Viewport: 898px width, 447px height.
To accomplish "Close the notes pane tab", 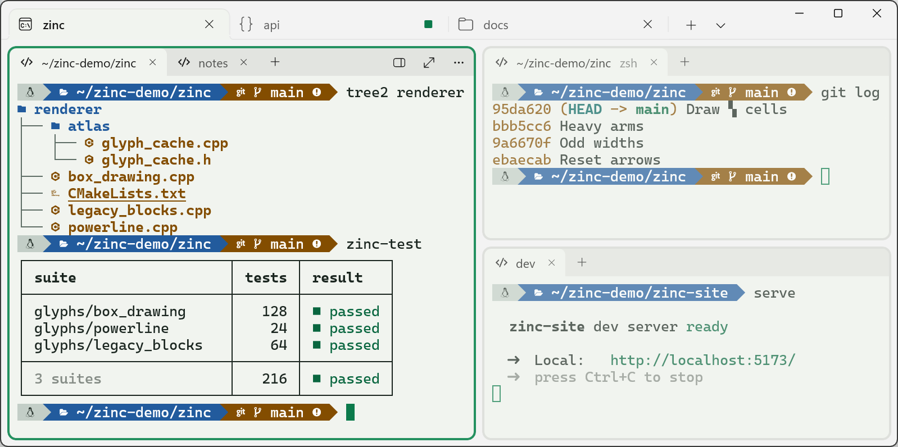I will click(x=243, y=62).
